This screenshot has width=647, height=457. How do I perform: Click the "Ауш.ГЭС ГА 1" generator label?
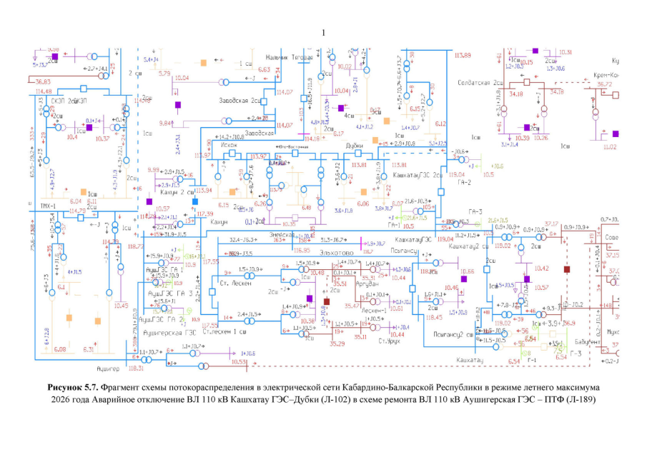(x=164, y=269)
